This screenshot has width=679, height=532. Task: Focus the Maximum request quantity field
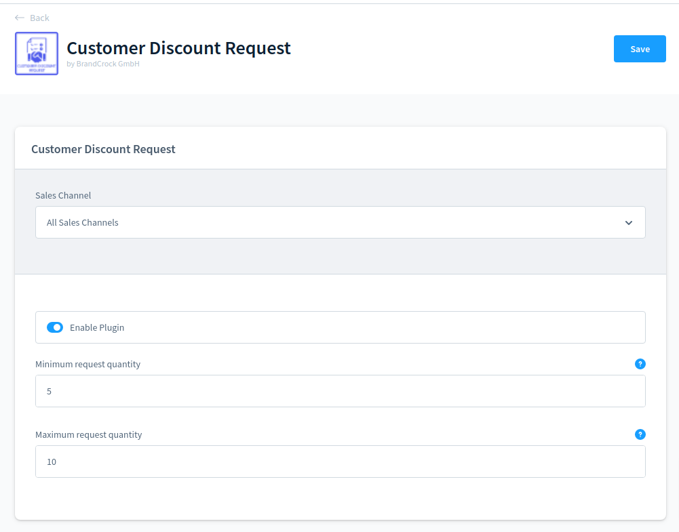[341, 462]
